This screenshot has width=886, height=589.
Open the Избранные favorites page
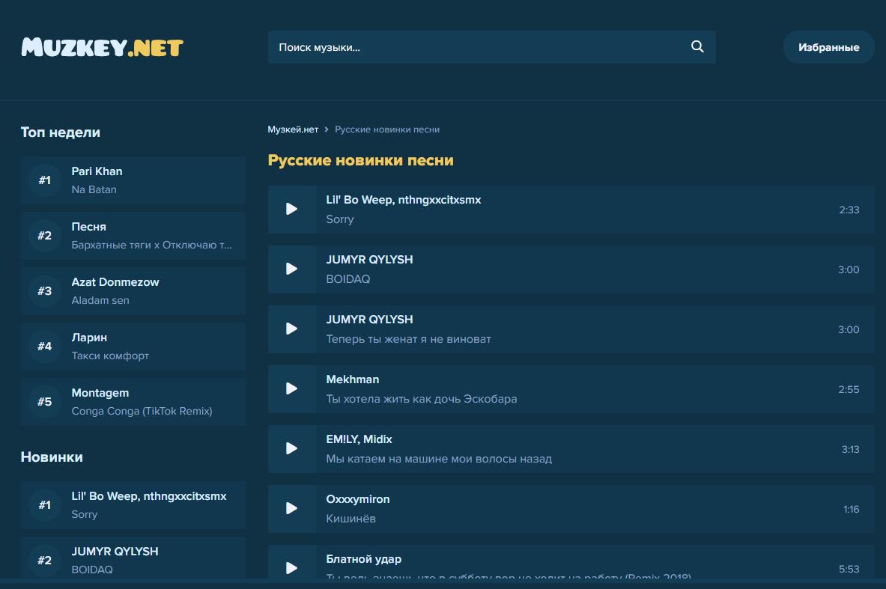[x=828, y=47]
